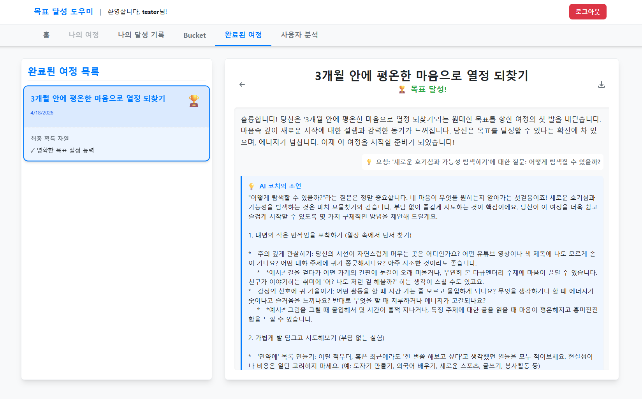Click the red 로그아웃 button
This screenshot has height=399, width=642.
click(588, 12)
